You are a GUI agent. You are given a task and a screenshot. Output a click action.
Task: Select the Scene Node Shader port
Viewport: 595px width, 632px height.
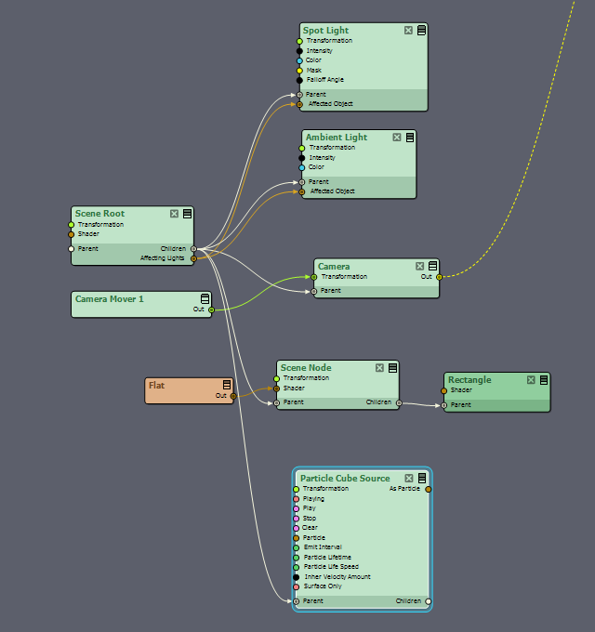click(276, 388)
